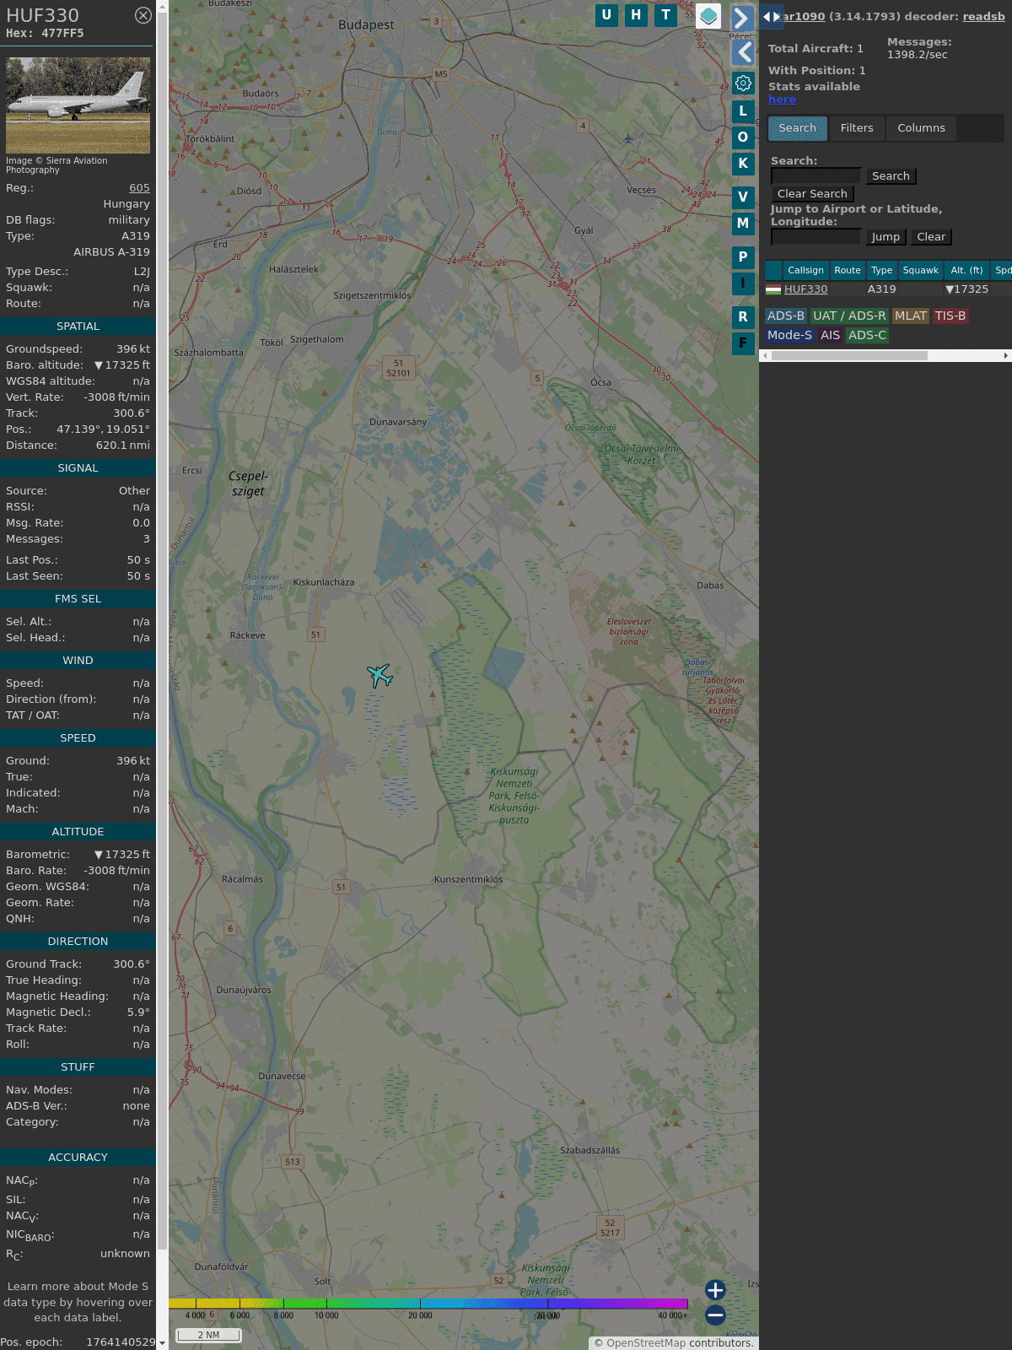Click the altitude color scale bar
This screenshot has height=1350, width=1012.
tap(428, 1304)
